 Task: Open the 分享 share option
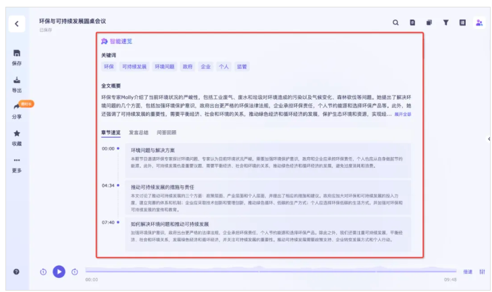(17, 108)
